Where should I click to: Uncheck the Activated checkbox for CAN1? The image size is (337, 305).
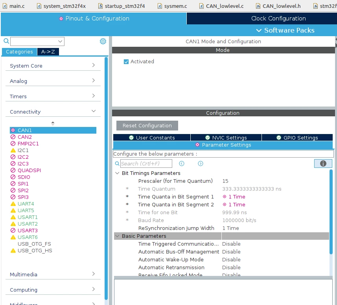(126, 62)
